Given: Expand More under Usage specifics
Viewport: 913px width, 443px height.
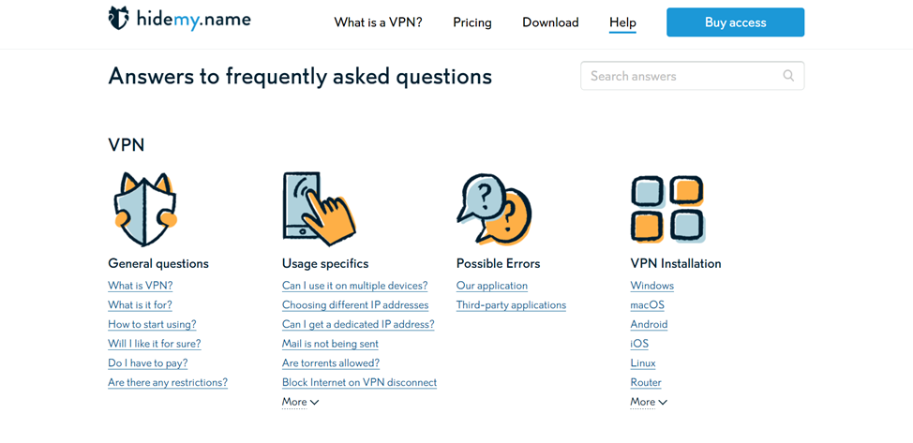Looking at the screenshot, I should (x=300, y=402).
